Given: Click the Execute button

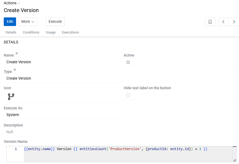Looking at the screenshot, I should (x=55, y=22).
